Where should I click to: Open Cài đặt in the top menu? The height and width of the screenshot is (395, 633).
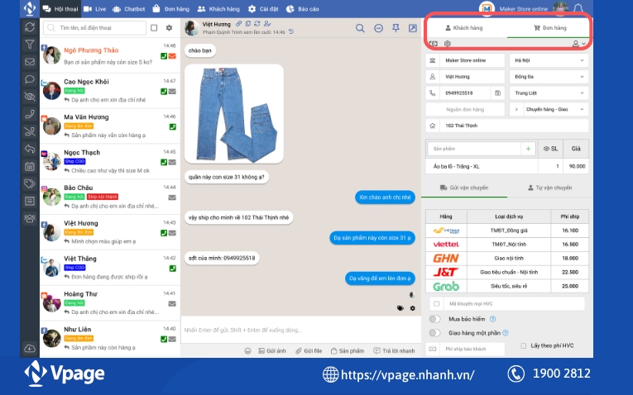(x=264, y=9)
